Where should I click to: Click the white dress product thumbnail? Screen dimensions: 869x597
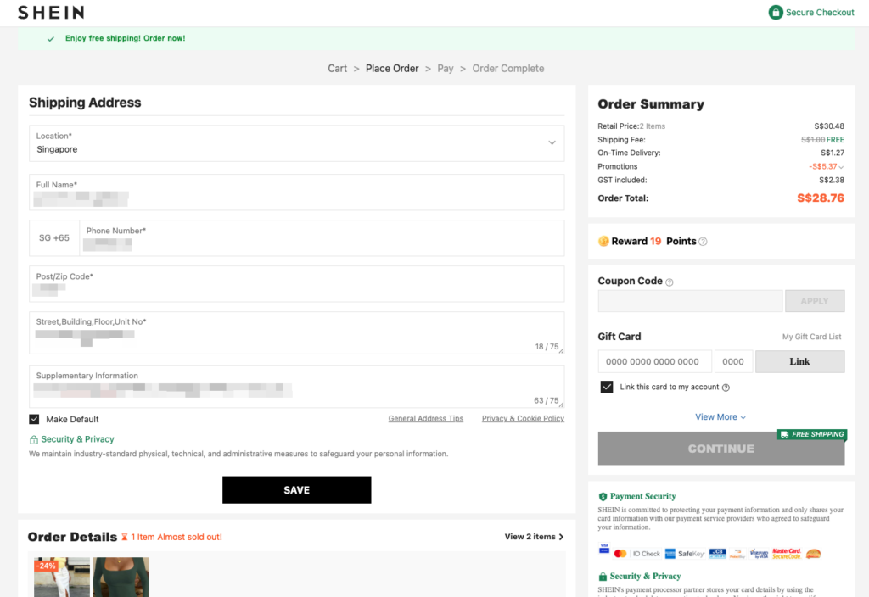click(x=62, y=577)
